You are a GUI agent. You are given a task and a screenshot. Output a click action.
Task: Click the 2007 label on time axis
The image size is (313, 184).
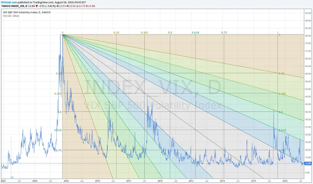point(4,181)
